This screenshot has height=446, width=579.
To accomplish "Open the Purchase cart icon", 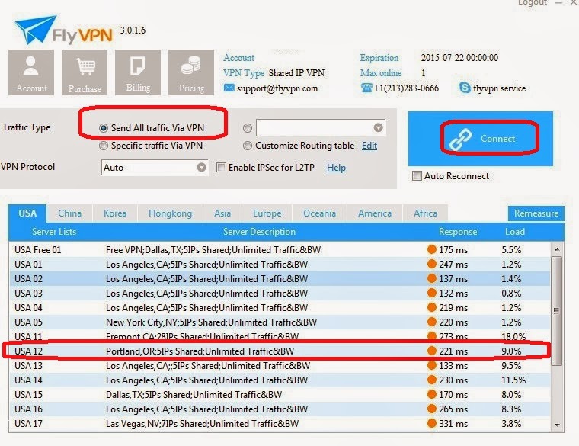I will pyautogui.click(x=85, y=72).
